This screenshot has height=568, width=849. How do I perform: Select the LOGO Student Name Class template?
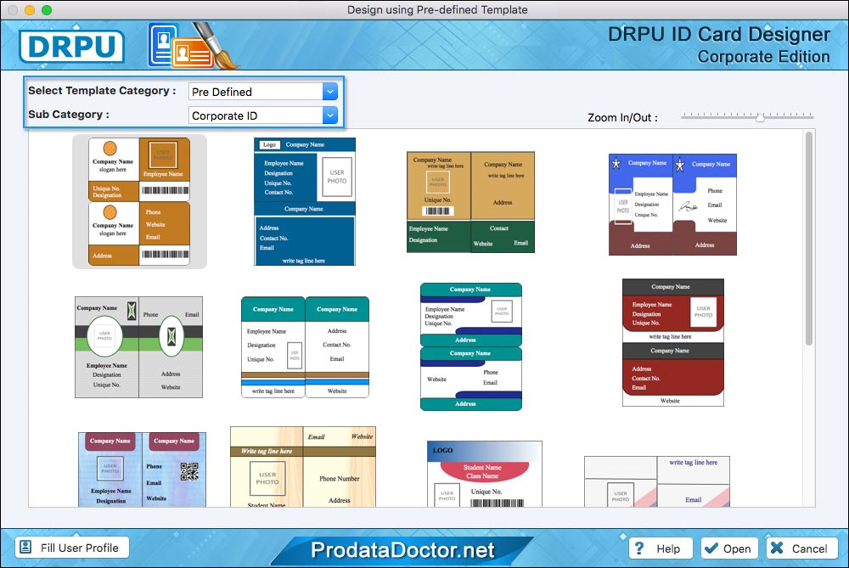[x=485, y=474]
